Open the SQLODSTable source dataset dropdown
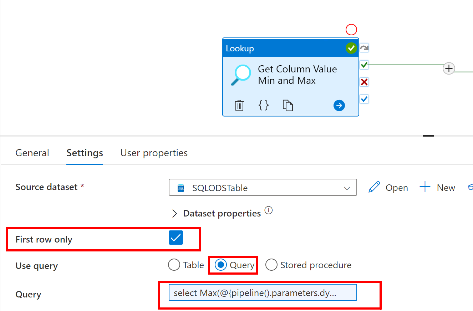 click(263, 188)
